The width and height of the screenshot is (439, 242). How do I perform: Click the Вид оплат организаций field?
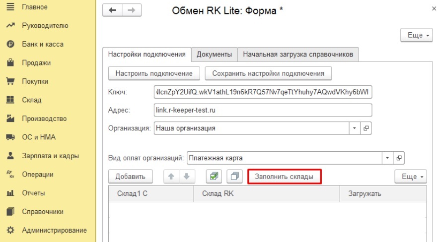coord(284,158)
